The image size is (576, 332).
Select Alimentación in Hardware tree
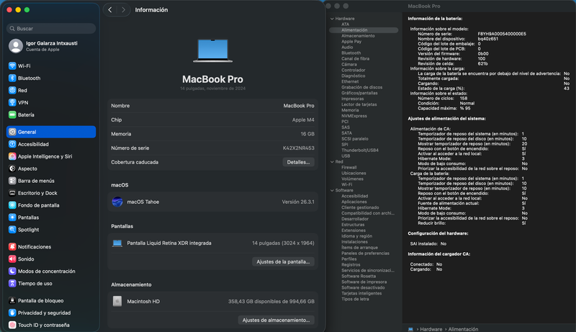click(x=364, y=30)
